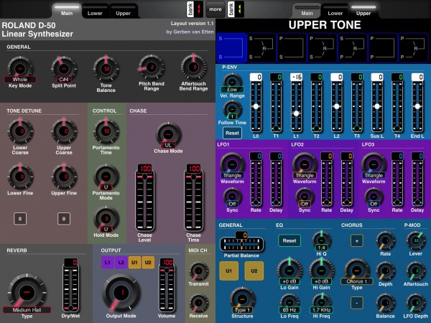Click the red bank 1 selector

tap(195, 9)
